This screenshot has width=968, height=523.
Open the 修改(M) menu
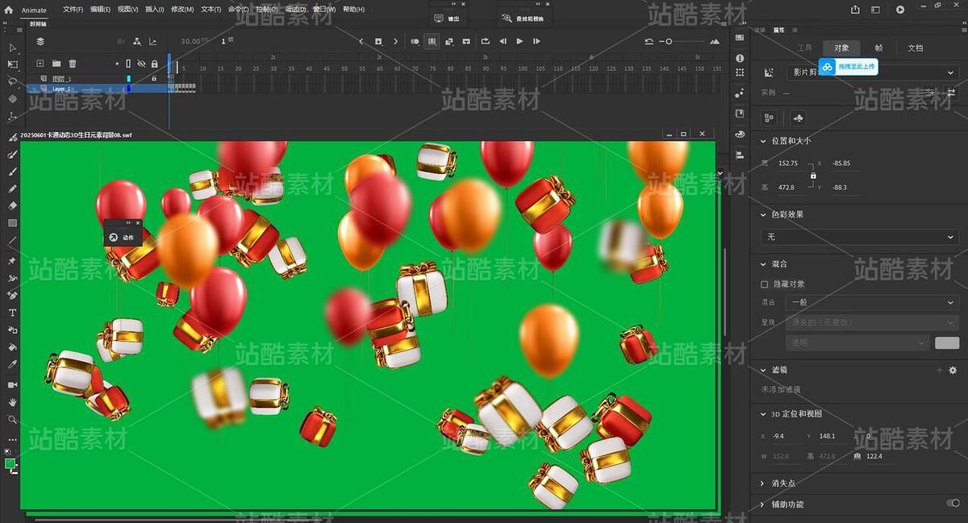[x=180, y=9]
